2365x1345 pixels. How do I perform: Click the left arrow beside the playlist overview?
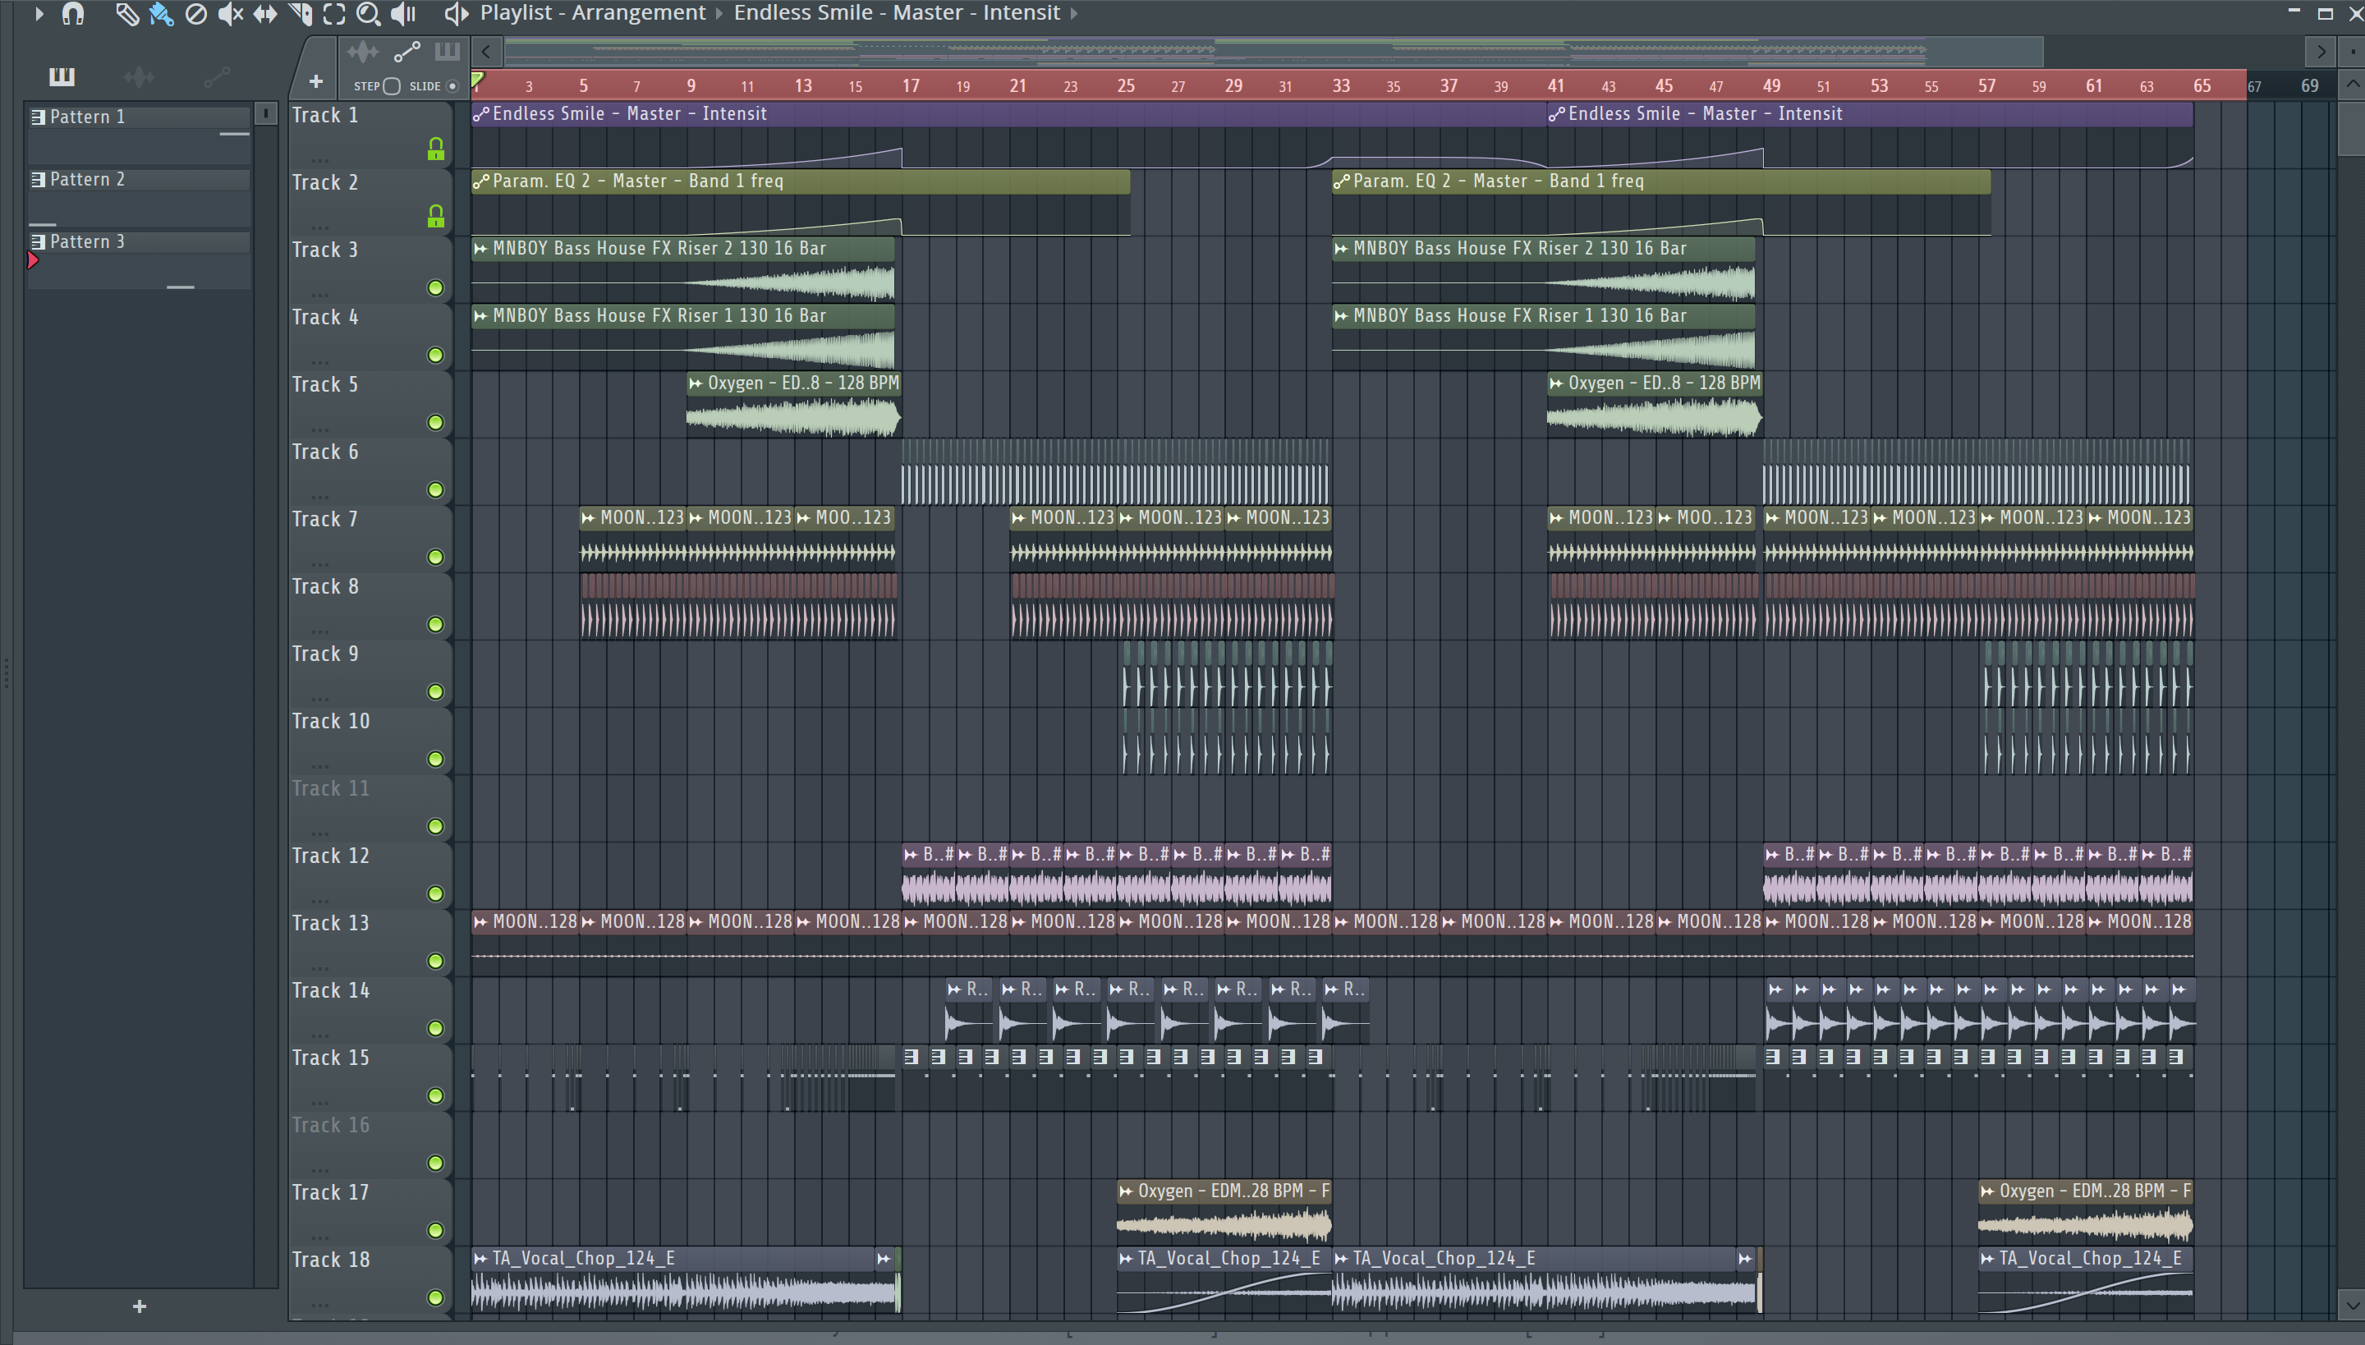click(x=486, y=52)
